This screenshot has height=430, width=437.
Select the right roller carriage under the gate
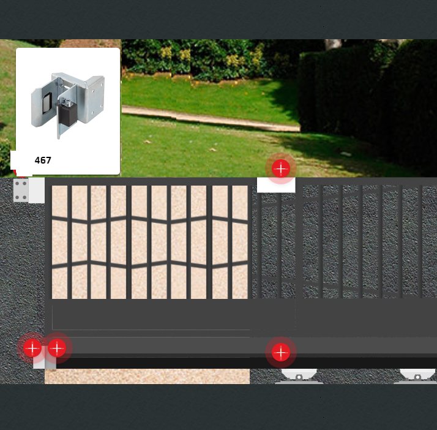417,377
